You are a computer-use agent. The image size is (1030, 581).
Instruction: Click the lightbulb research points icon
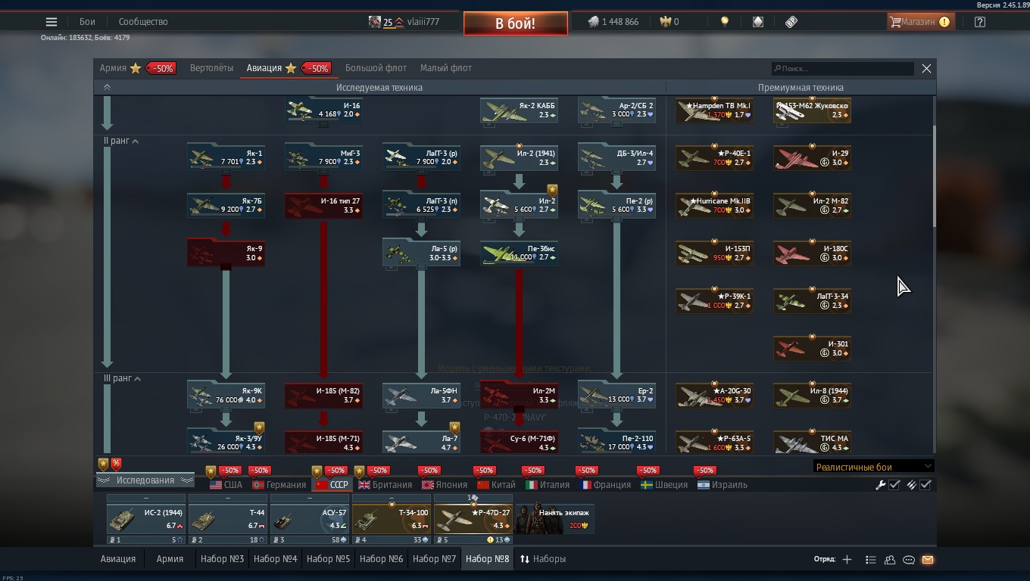point(725,22)
